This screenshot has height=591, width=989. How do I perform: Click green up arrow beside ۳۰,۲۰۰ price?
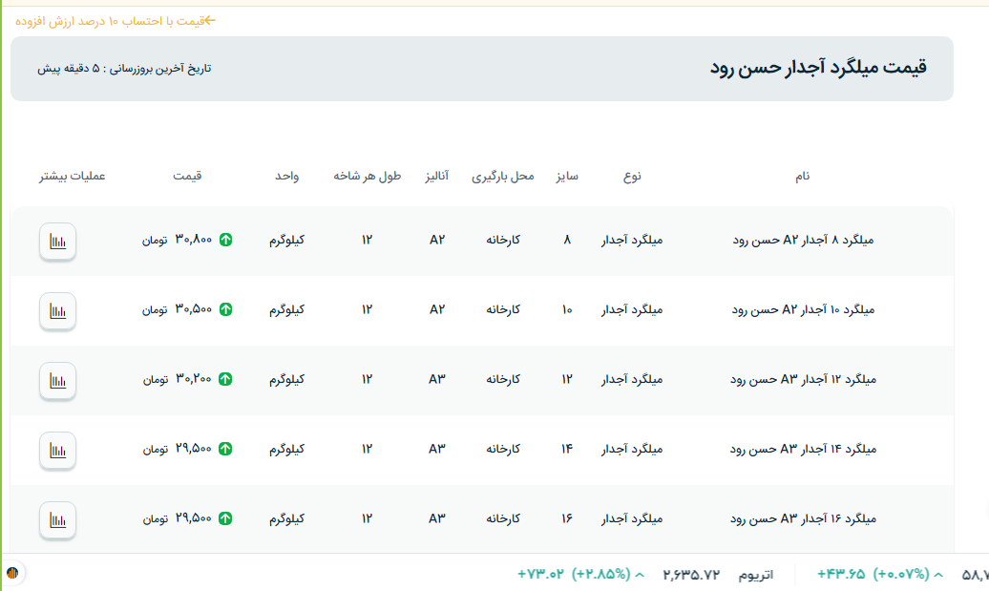225,379
